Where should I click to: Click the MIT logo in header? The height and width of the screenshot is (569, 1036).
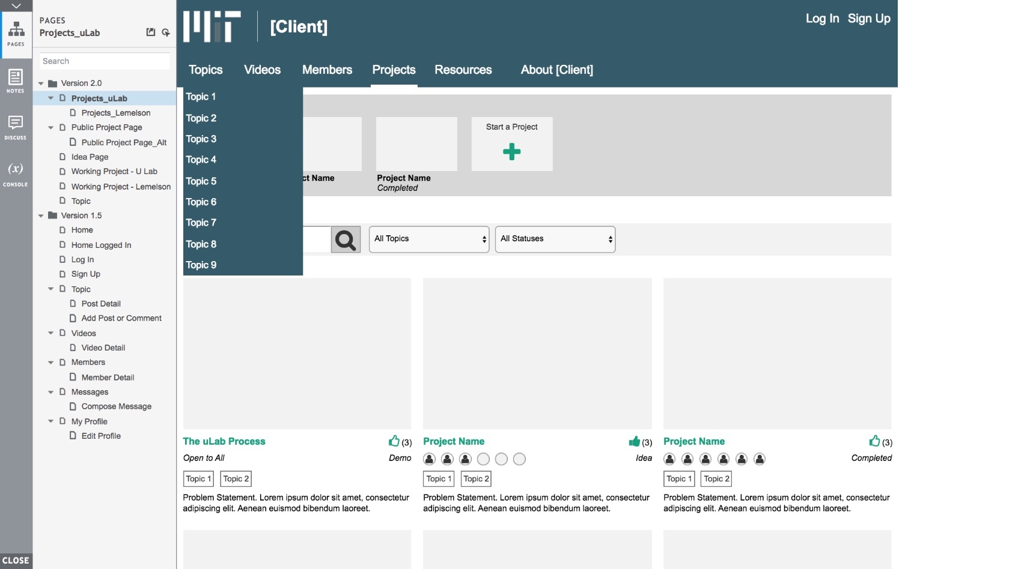[x=212, y=26]
